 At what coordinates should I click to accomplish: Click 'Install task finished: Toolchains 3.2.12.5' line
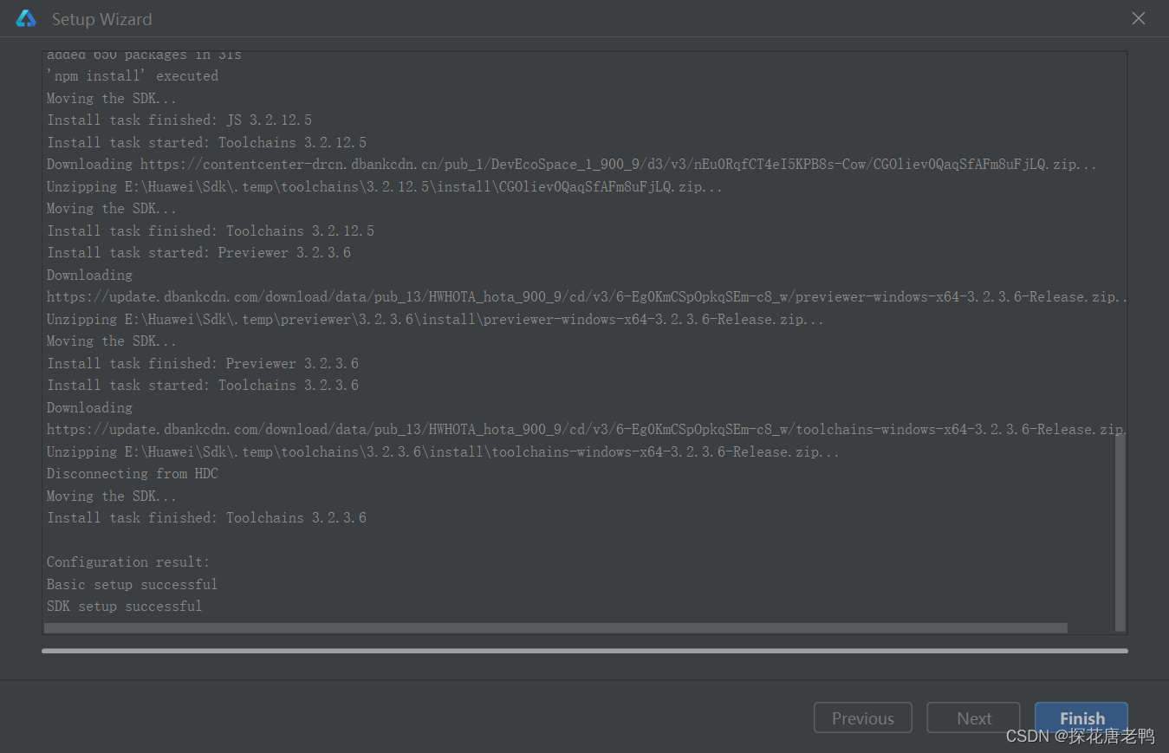(x=211, y=230)
